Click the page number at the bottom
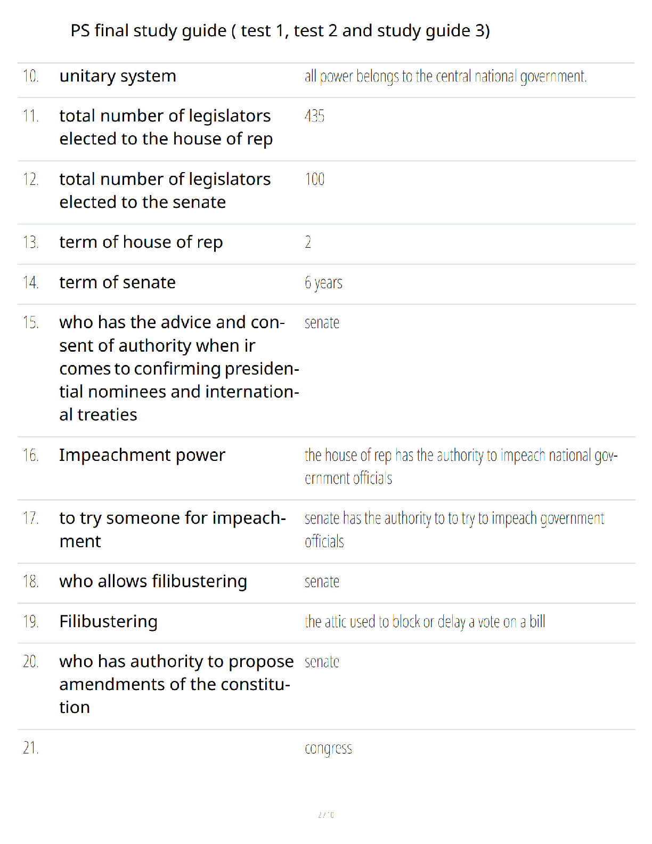This screenshot has height=844, width=652. (x=326, y=815)
